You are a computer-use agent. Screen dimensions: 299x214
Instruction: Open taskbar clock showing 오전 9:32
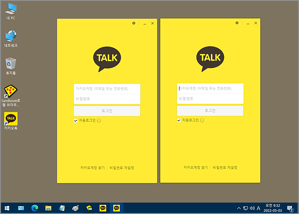(273, 208)
